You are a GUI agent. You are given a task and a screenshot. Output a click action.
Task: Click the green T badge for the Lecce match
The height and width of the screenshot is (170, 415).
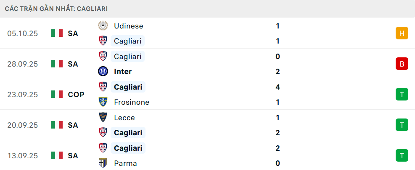tap(402, 125)
